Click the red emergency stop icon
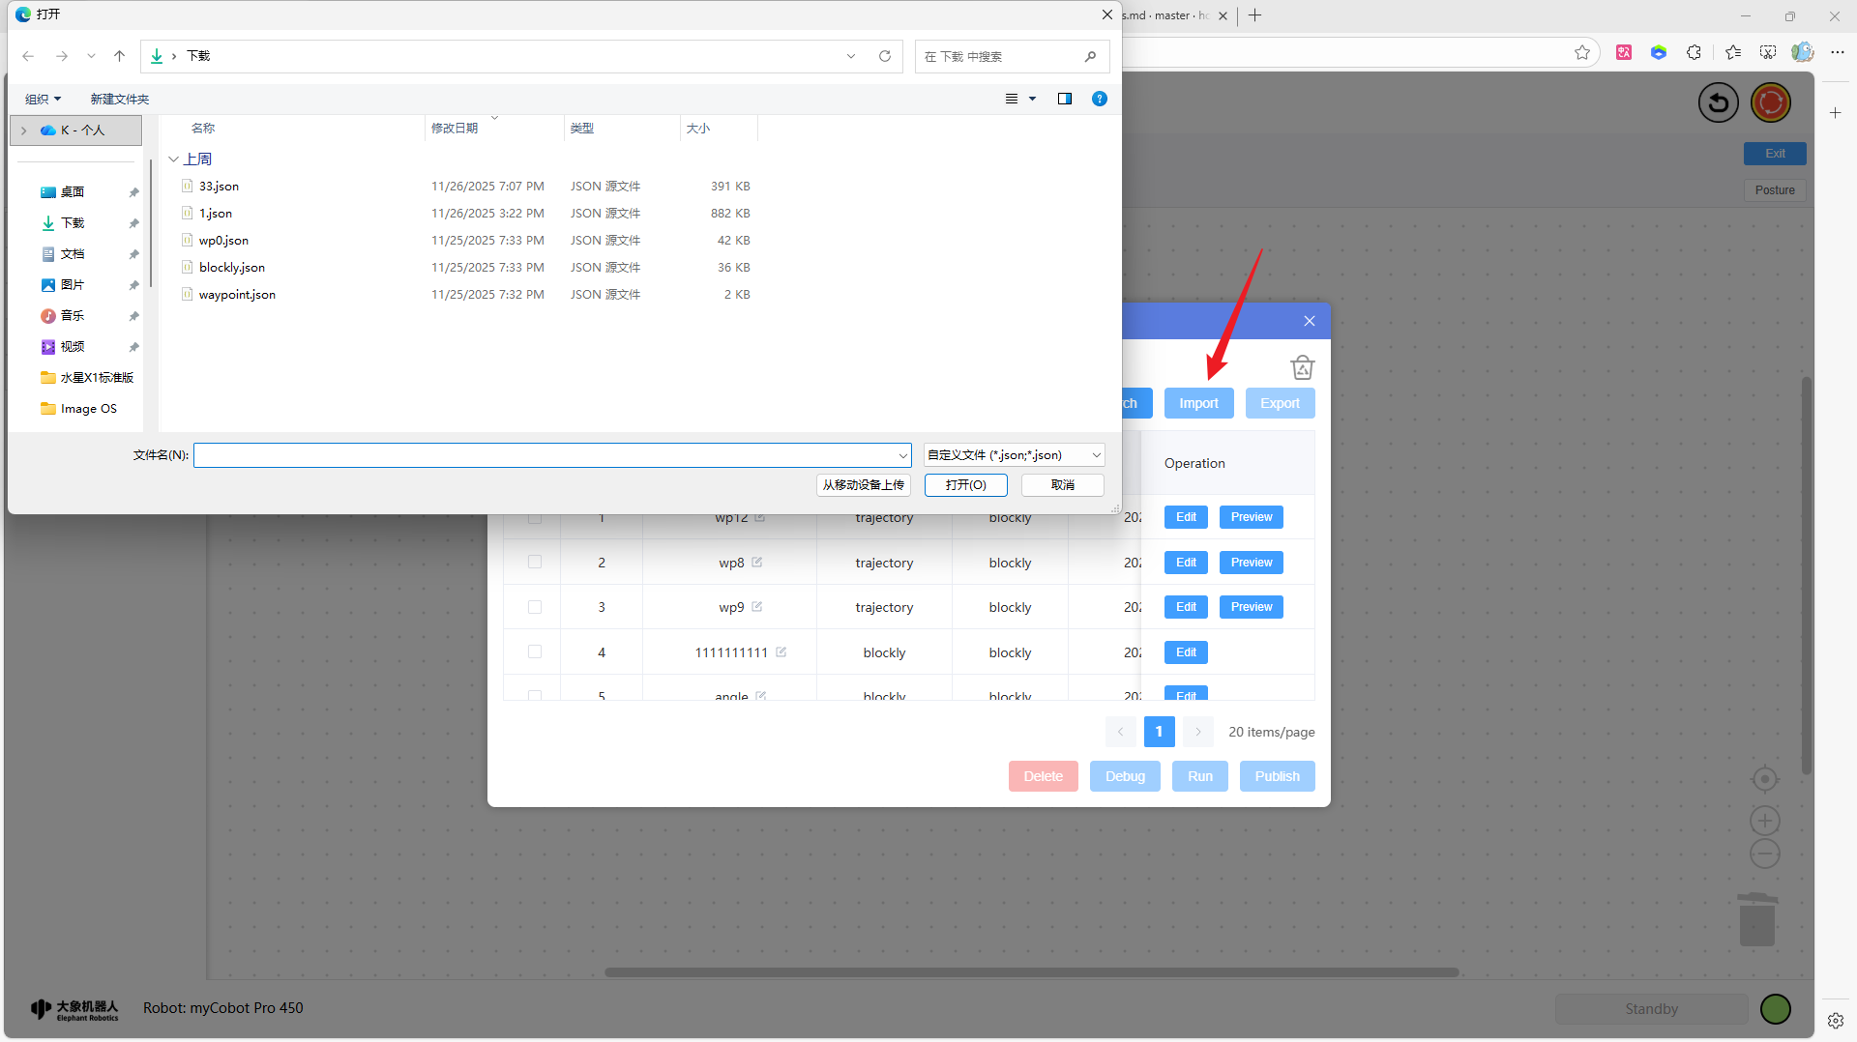1857x1042 pixels. (1770, 102)
